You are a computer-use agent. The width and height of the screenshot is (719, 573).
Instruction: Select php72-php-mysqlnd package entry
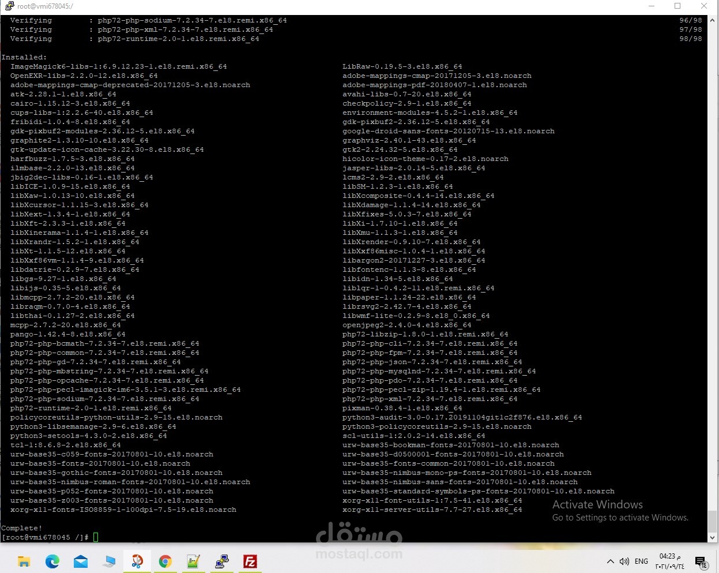[439, 371]
